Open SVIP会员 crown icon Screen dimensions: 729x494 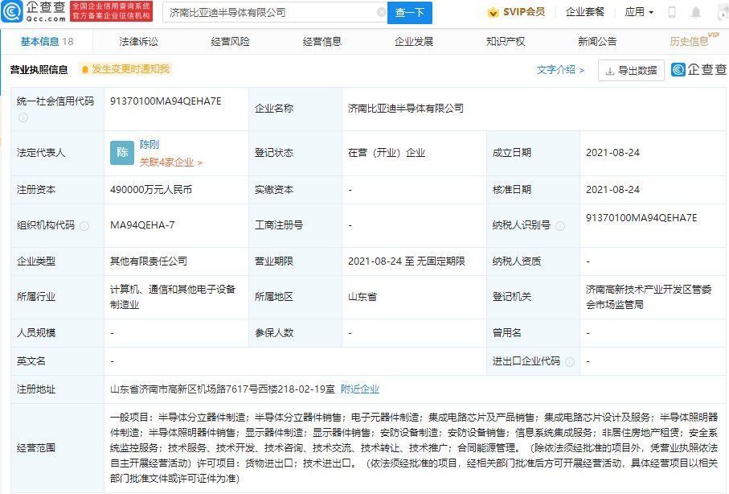pos(493,13)
